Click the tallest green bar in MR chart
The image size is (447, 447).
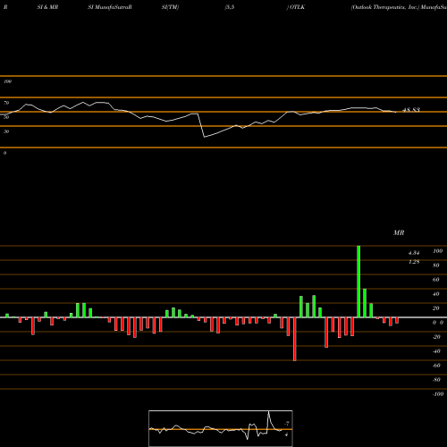(x=358, y=282)
